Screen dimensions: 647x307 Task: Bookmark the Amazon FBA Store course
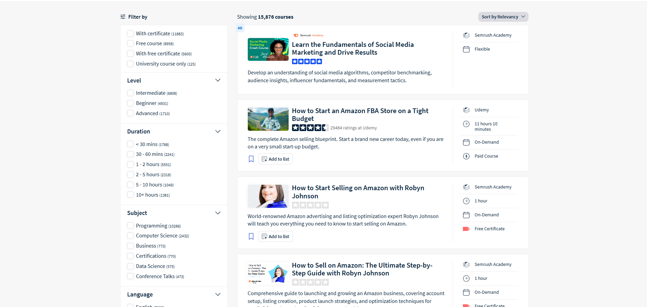pos(251,159)
